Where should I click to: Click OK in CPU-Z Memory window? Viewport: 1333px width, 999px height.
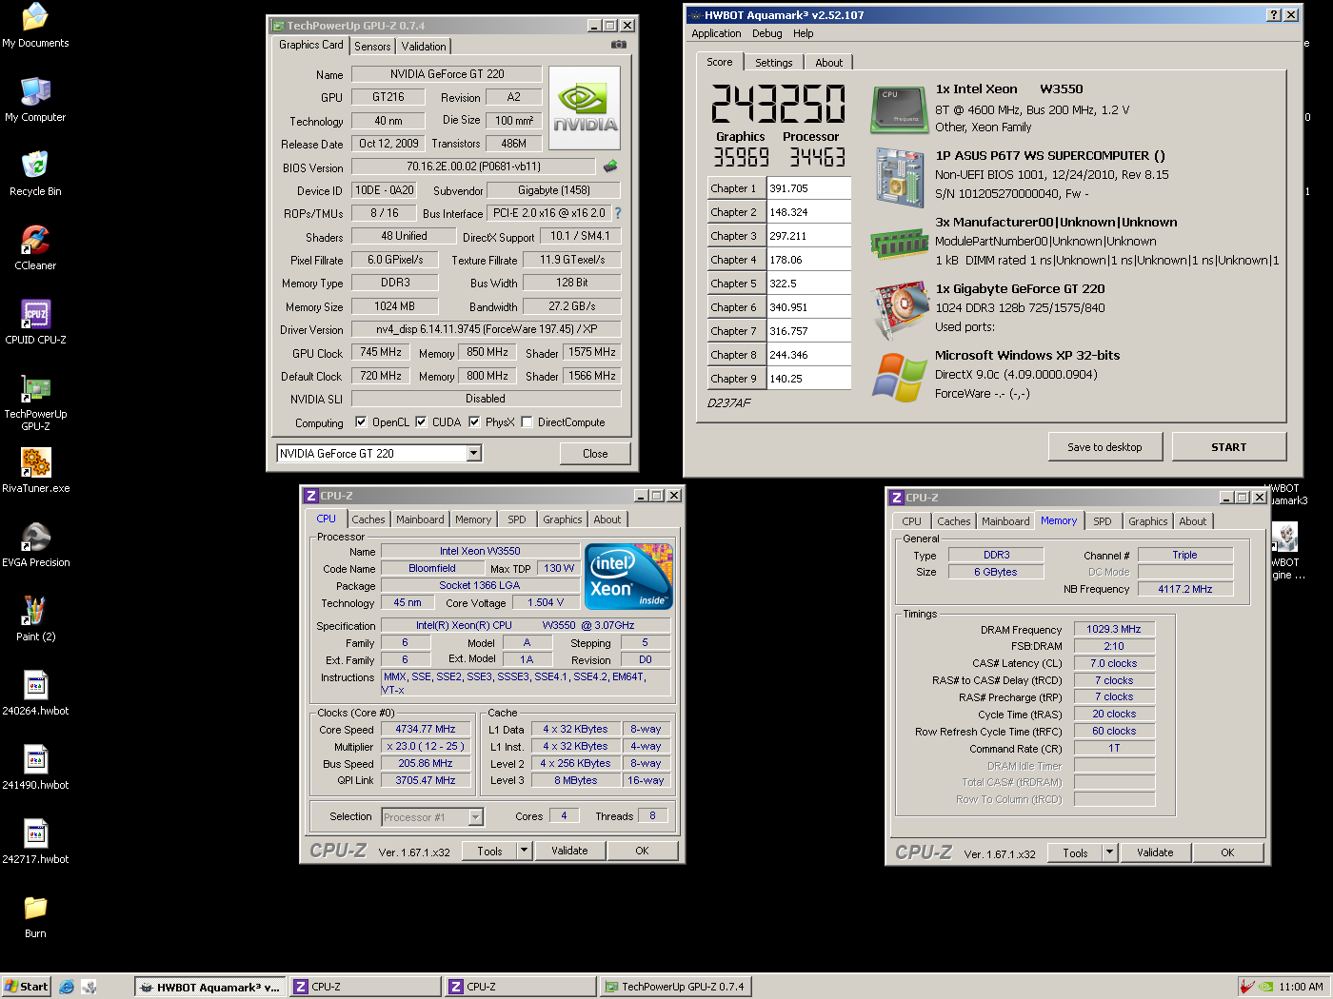[x=1227, y=852]
